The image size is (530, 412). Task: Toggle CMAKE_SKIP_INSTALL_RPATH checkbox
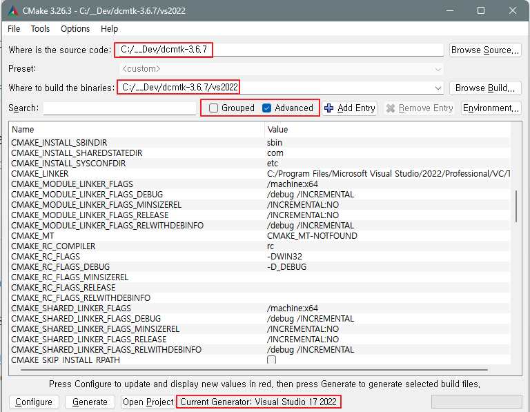pos(271,360)
